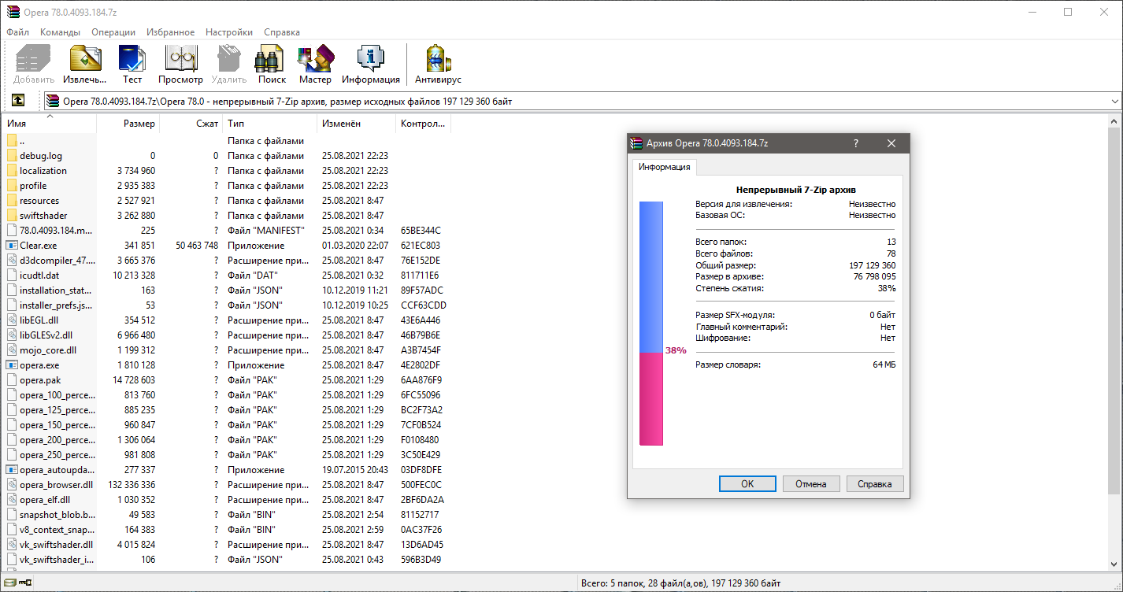Select the vk_swiftshader_i... JSON file

point(227,560)
